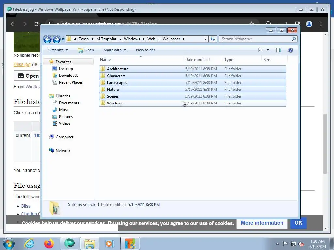Image resolution: width=334 pixels, height=250 pixels.
Task: Click the Supermium taskbar icon
Action: [x=69, y=243]
